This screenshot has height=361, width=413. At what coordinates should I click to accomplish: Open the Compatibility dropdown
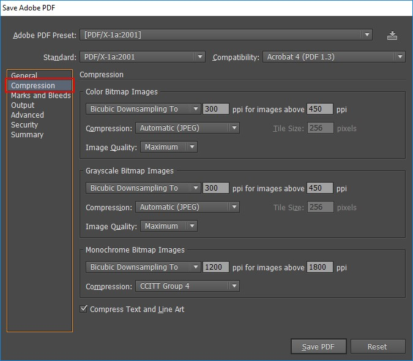coord(333,57)
